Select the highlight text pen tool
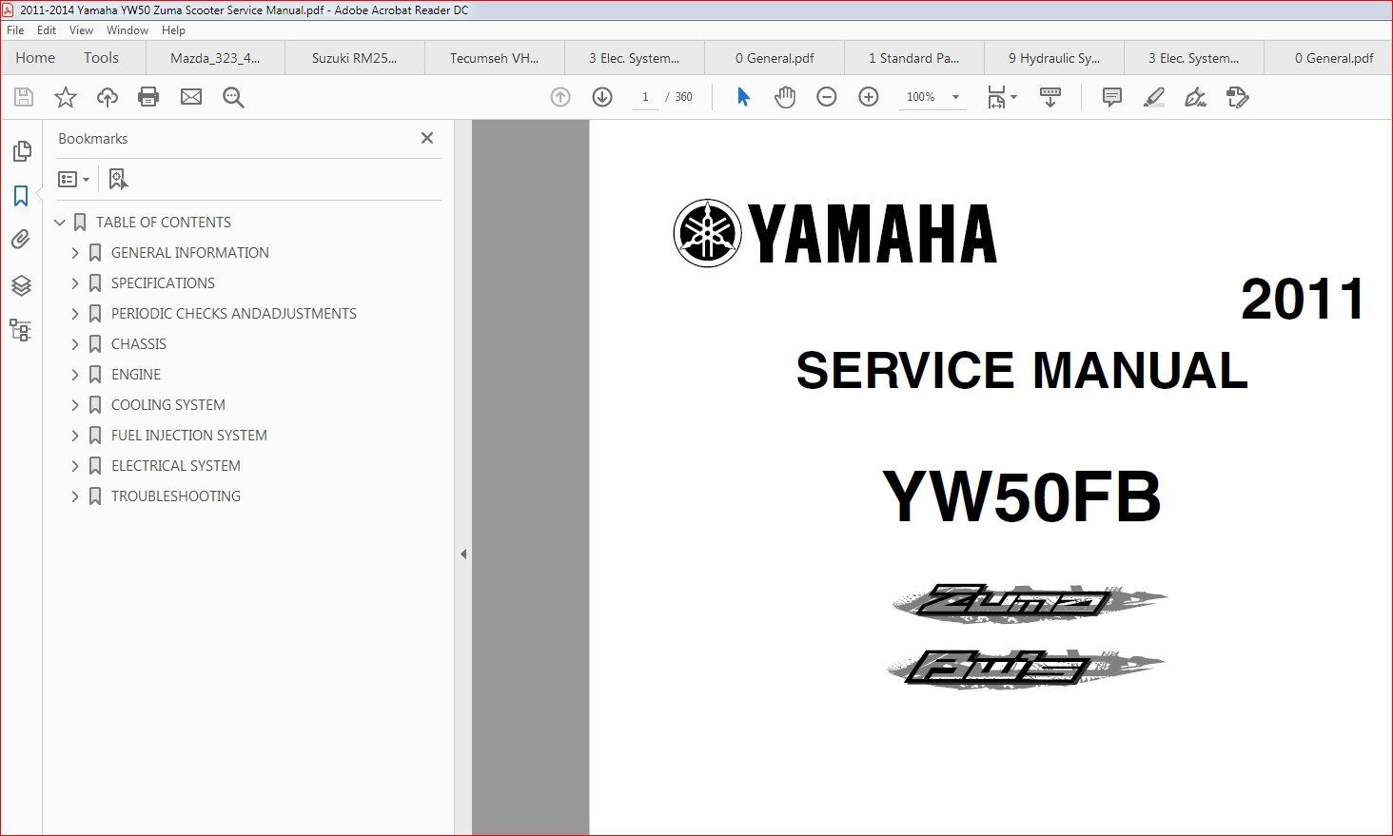The width and height of the screenshot is (1393, 836). [1153, 97]
